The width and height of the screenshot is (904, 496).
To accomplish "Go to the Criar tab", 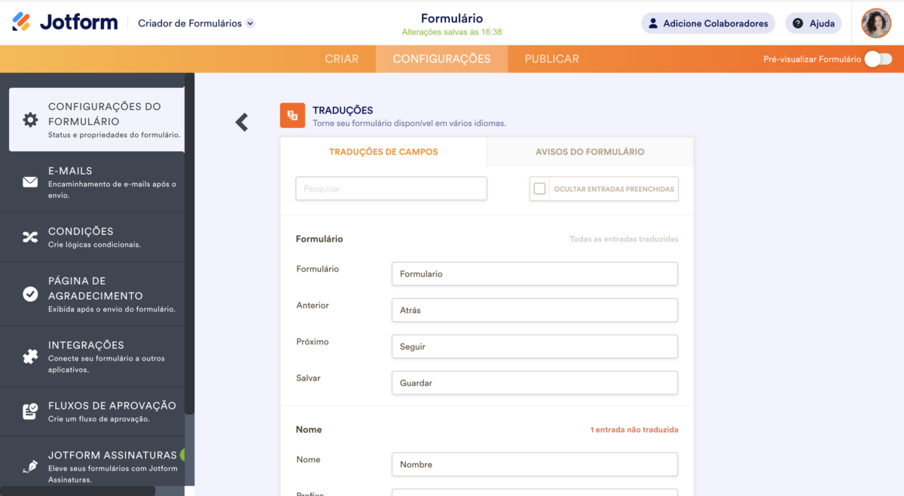I will (x=341, y=59).
